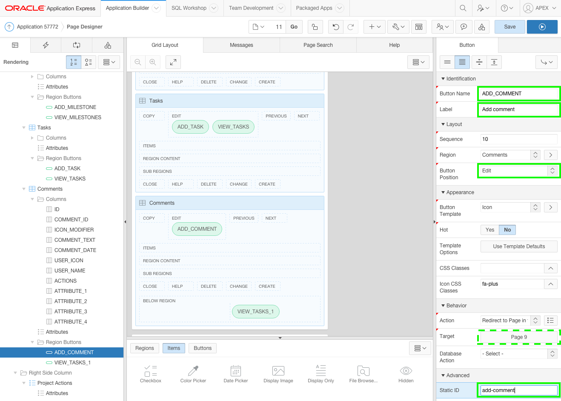
Task: Open the Shared Components icon
Action: (x=481, y=27)
